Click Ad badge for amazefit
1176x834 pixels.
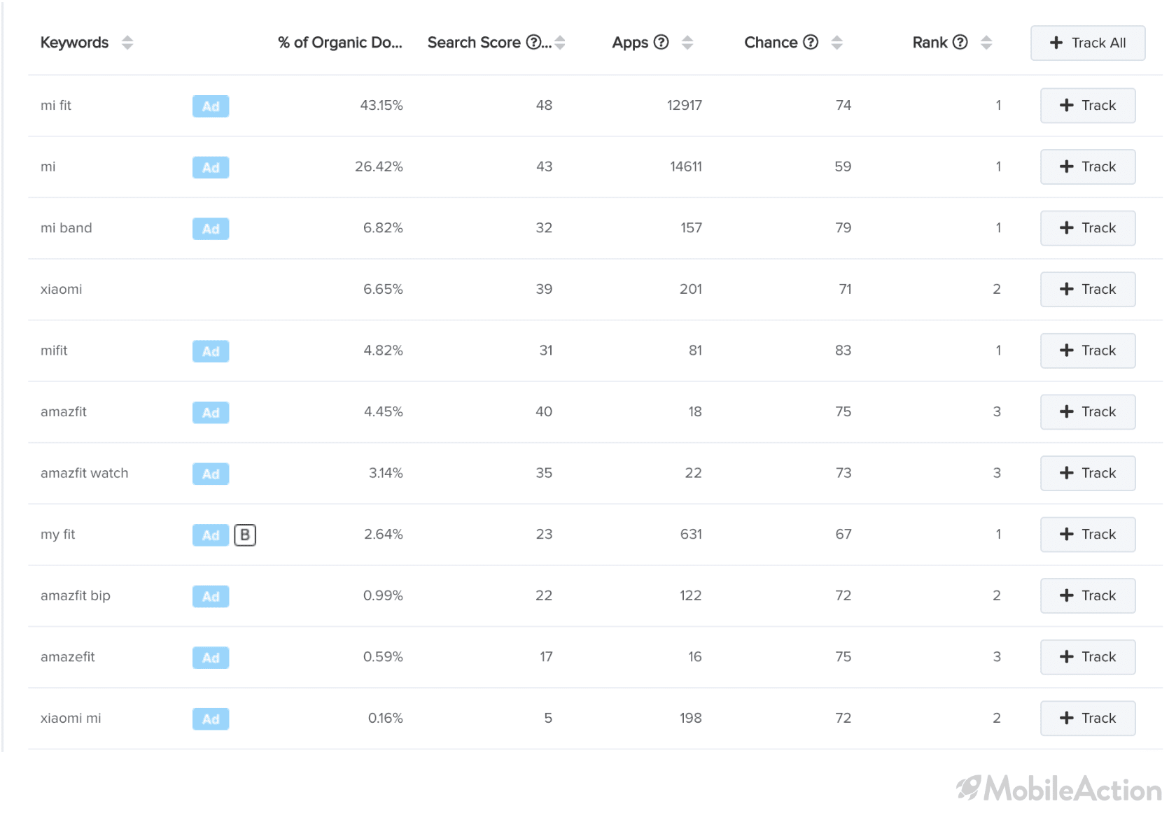point(211,658)
